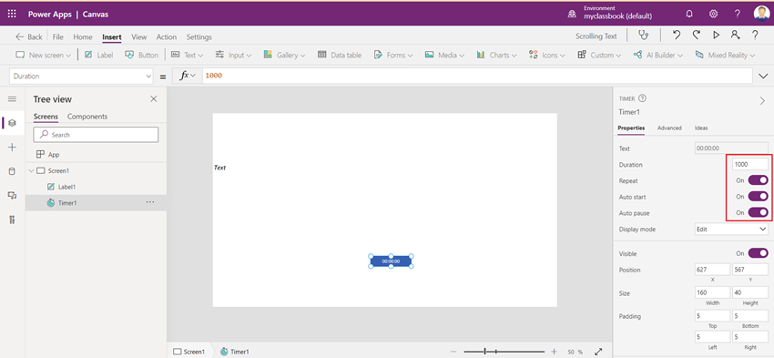Undo the last action

point(677,35)
